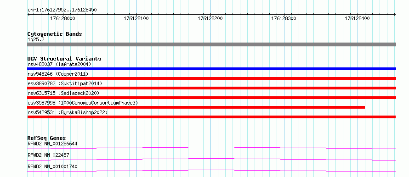Click the shorter red esv3587998 variant bar
Viewport: 409px width, 177px height.
click(196, 107)
